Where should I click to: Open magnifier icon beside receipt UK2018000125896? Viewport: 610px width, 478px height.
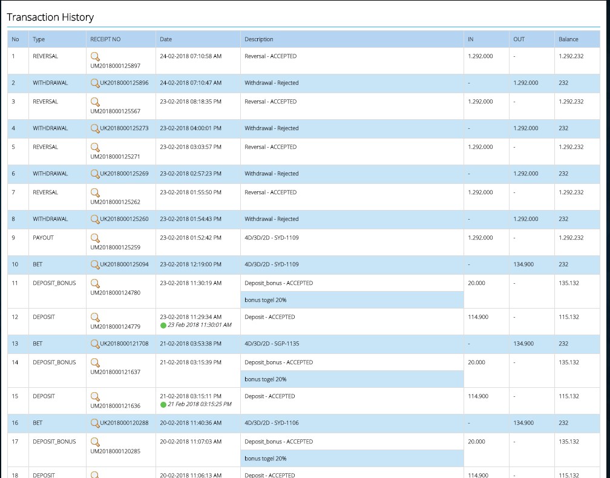[x=95, y=83]
